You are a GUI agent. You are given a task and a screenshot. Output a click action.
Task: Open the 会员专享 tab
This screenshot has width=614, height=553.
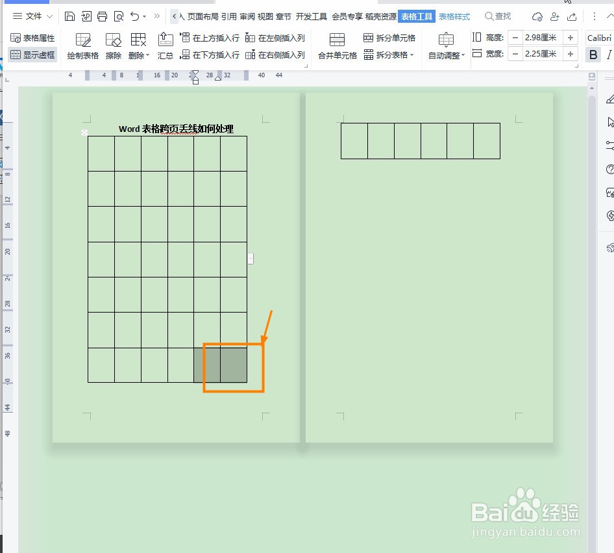[347, 16]
